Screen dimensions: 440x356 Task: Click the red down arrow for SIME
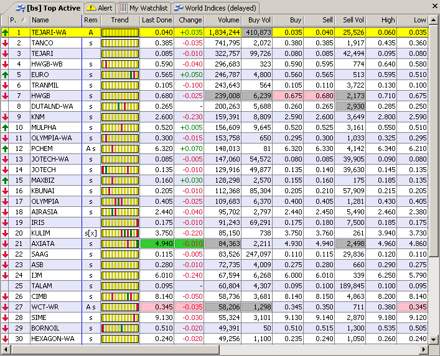coord(5,317)
